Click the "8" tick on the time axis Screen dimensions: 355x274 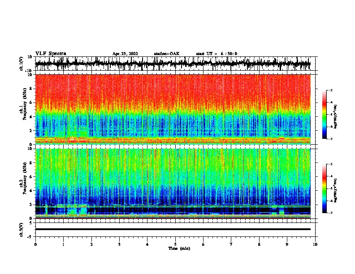pos(259,244)
